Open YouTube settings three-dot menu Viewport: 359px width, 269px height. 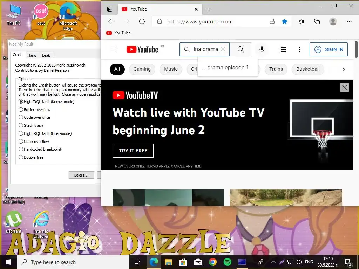[300, 49]
